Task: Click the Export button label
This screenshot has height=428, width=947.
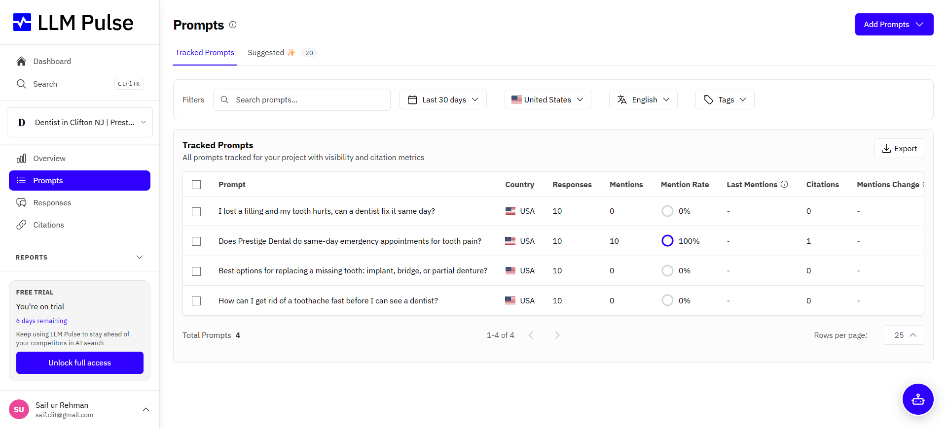Action: pos(906,148)
